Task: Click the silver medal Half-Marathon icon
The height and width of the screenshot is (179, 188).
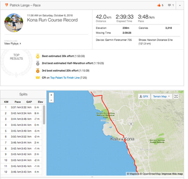Action: [x=38, y=63]
